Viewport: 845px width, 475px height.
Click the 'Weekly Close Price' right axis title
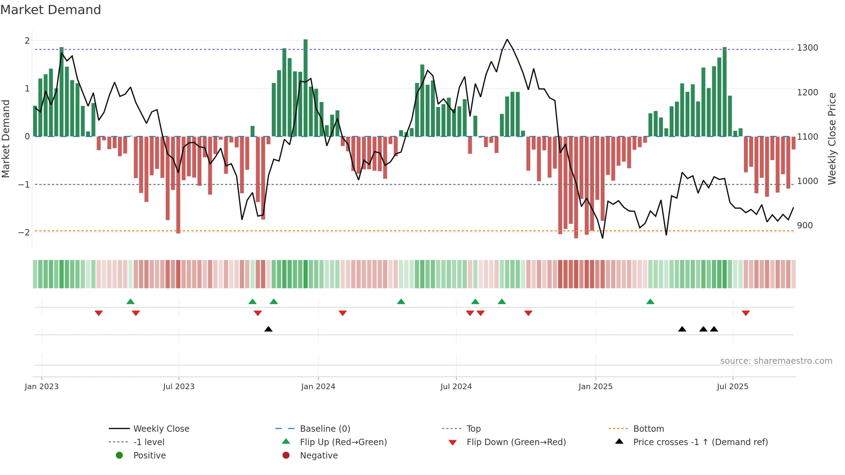(x=832, y=139)
